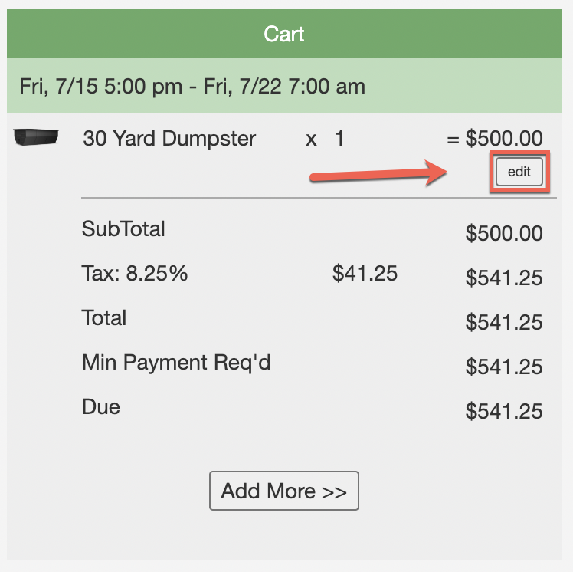Click the green Cart header
Image resolution: width=573 pixels, height=572 pixels.
(x=283, y=34)
